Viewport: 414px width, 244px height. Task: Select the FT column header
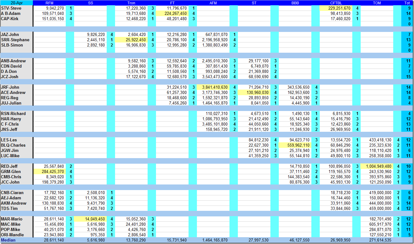(172, 3)
